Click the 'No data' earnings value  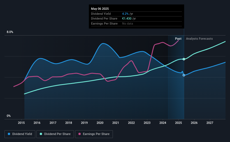click(x=128, y=23)
